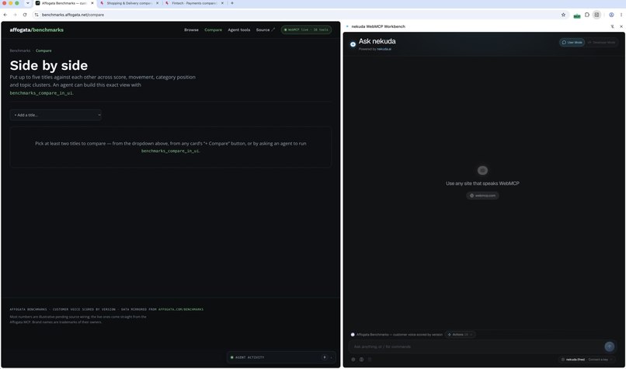This screenshot has height=369, width=626.
Task: Click the AFFOGATA.COM/BENCHMARKS footer link
Action: pyautogui.click(x=181, y=309)
